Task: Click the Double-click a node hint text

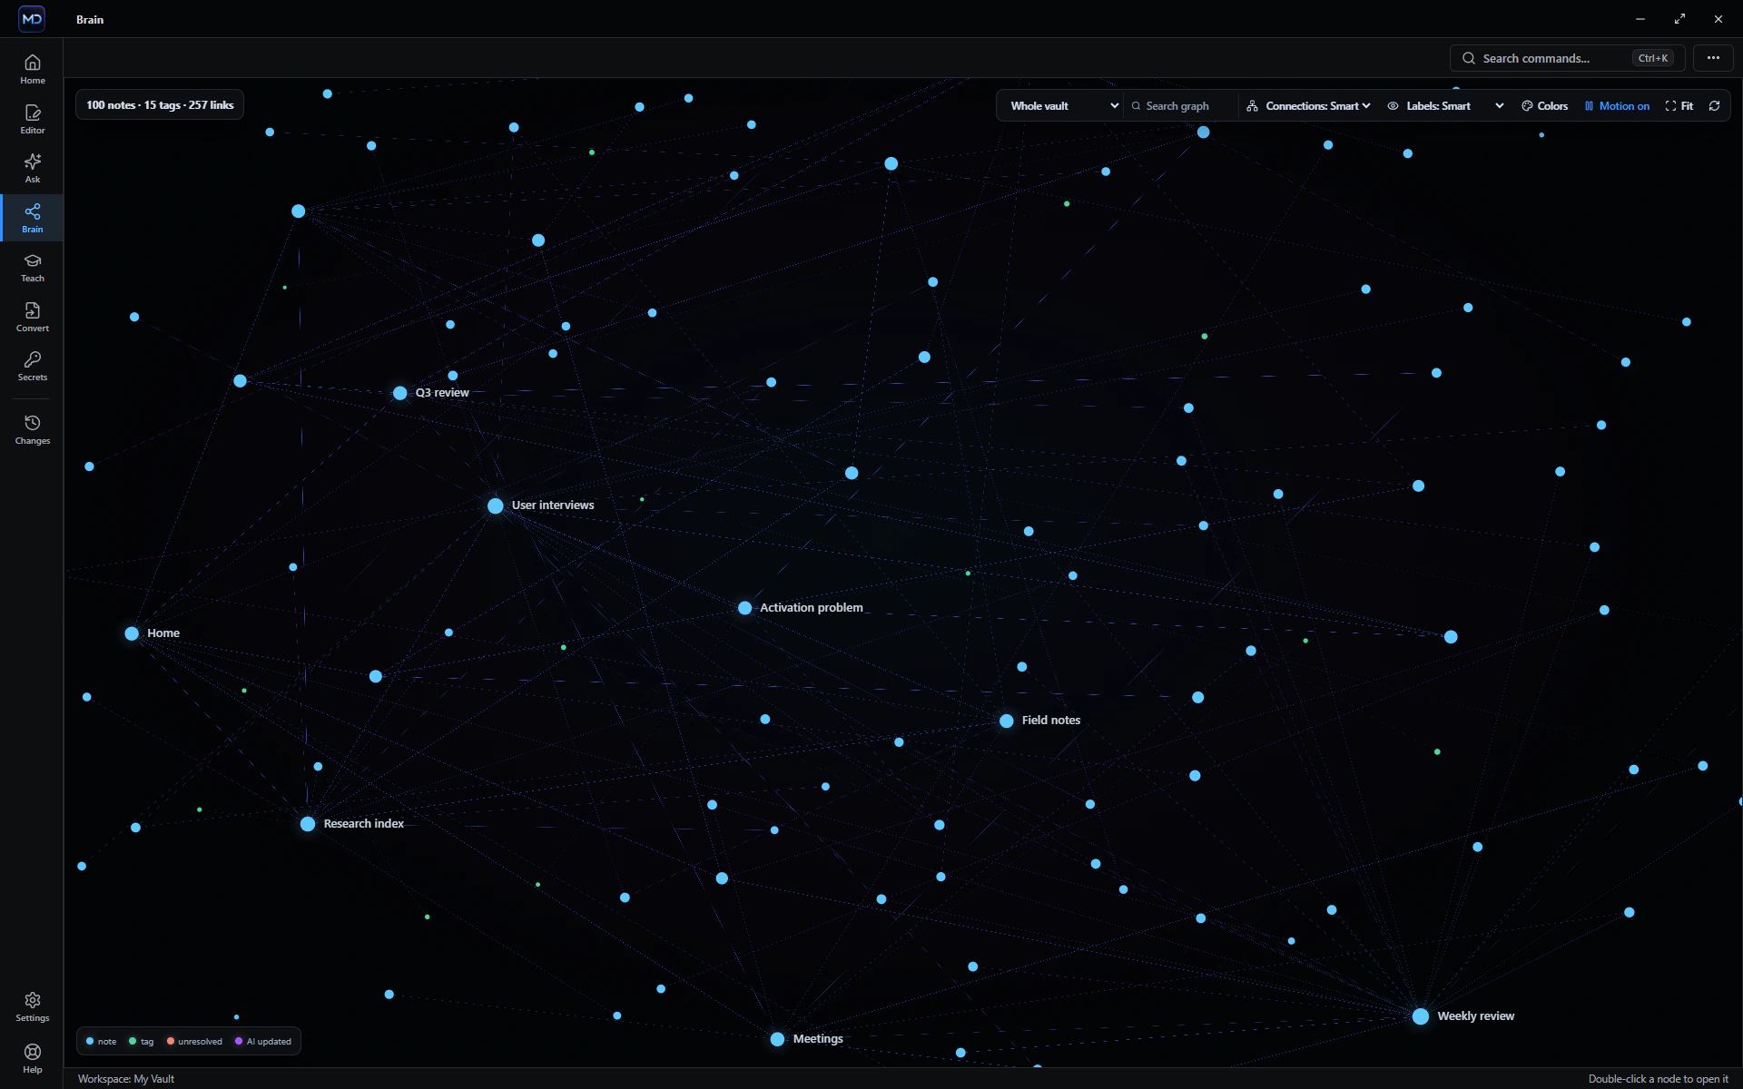Action: pyautogui.click(x=1658, y=1079)
